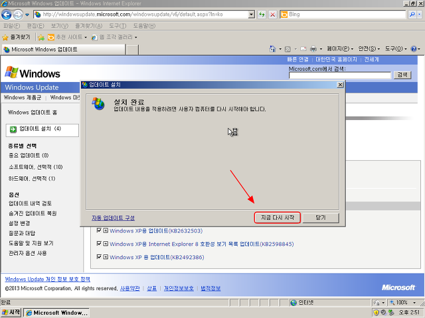Open the 안전(S) dropdown menu
Screen dimensions: 425x318
[369, 49]
